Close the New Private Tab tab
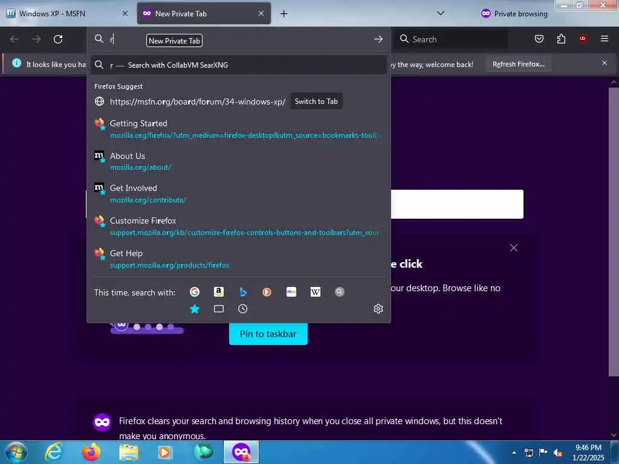 (x=261, y=13)
